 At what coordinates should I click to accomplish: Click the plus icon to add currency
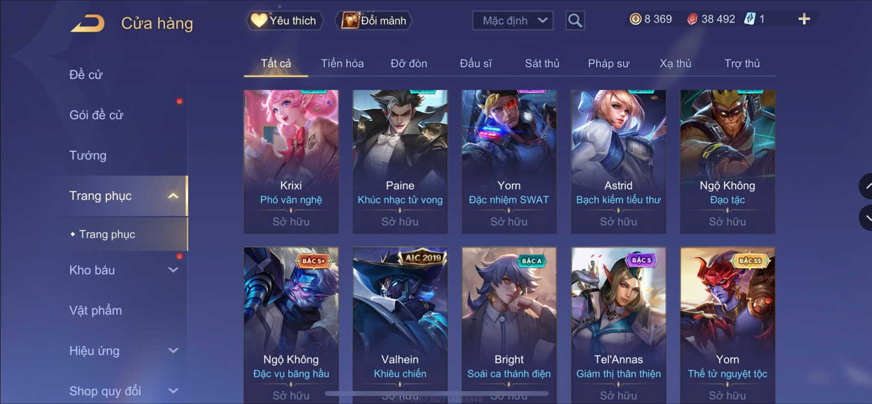pyautogui.click(x=804, y=19)
